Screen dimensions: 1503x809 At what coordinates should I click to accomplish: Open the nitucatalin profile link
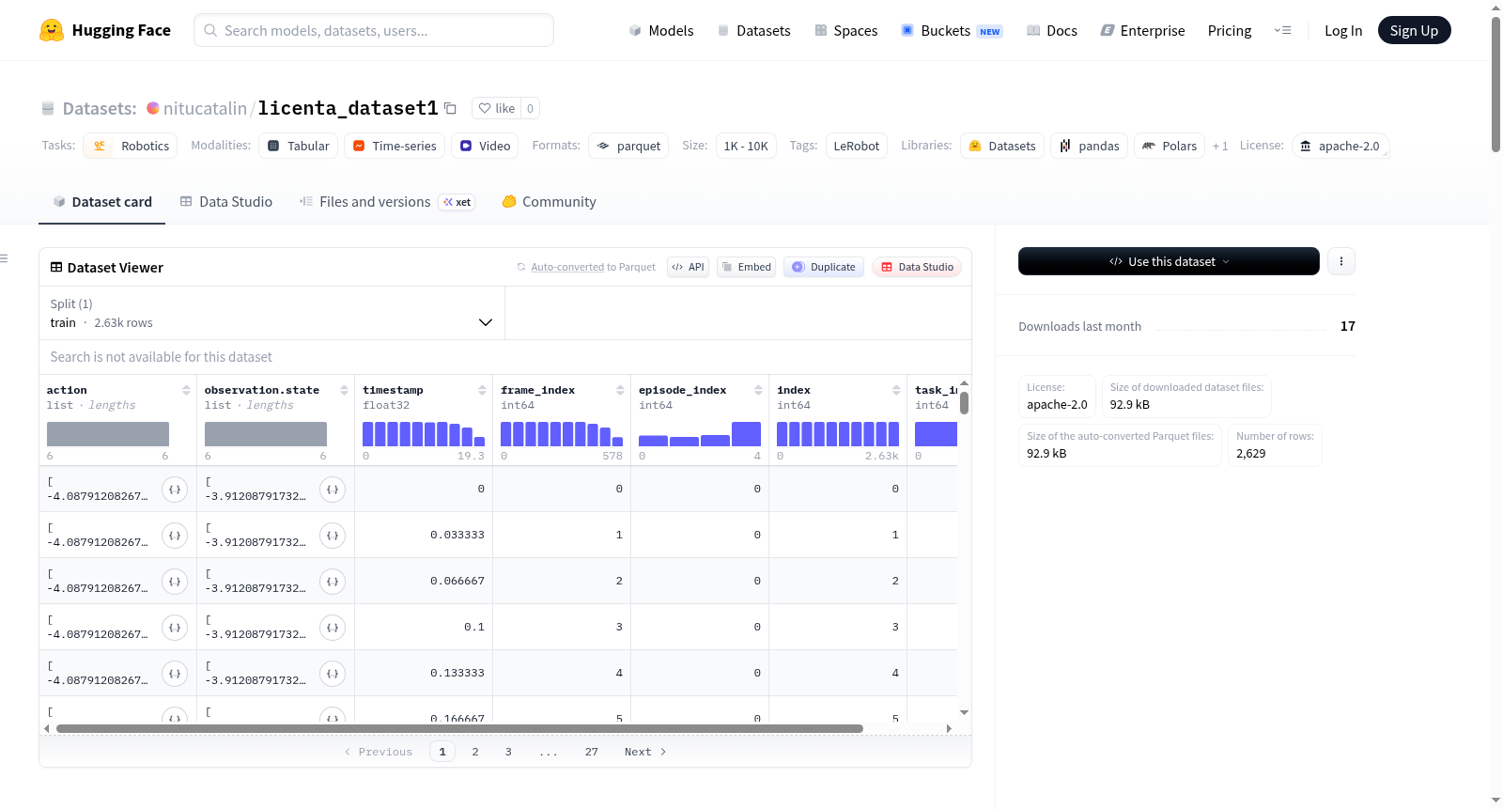click(205, 108)
